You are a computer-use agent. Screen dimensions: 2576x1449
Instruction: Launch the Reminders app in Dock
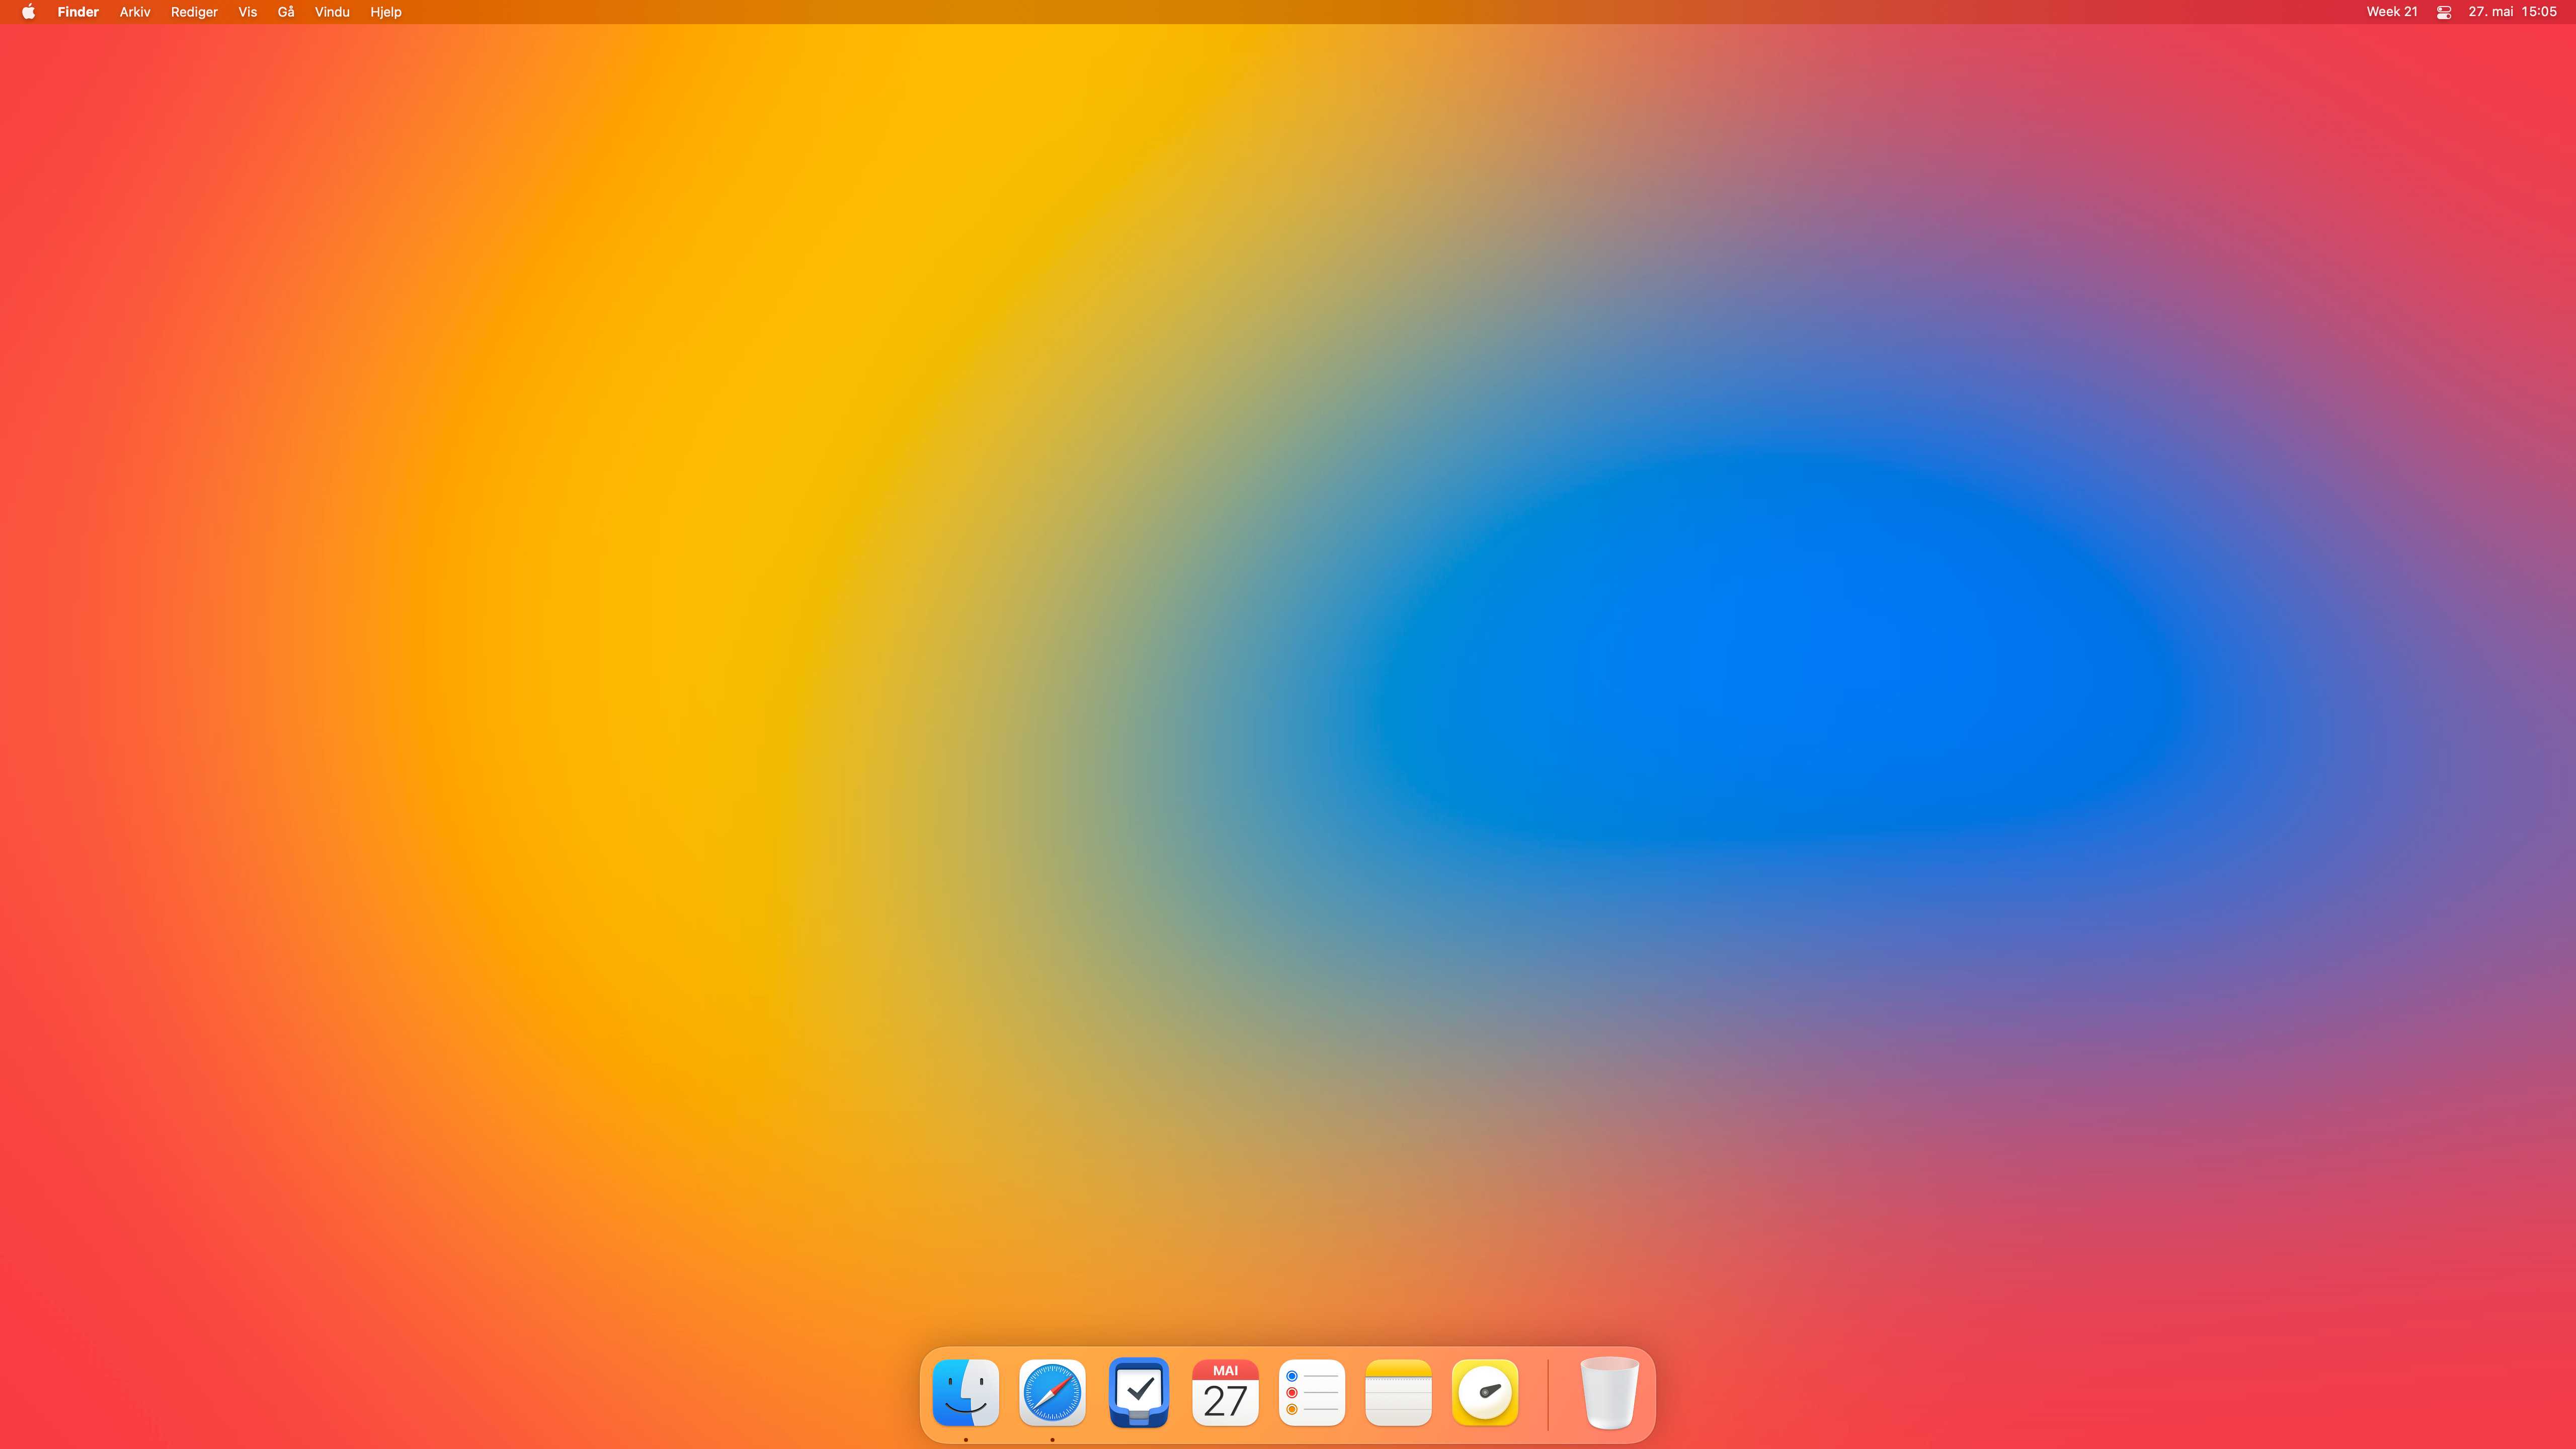(1311, 1392)
